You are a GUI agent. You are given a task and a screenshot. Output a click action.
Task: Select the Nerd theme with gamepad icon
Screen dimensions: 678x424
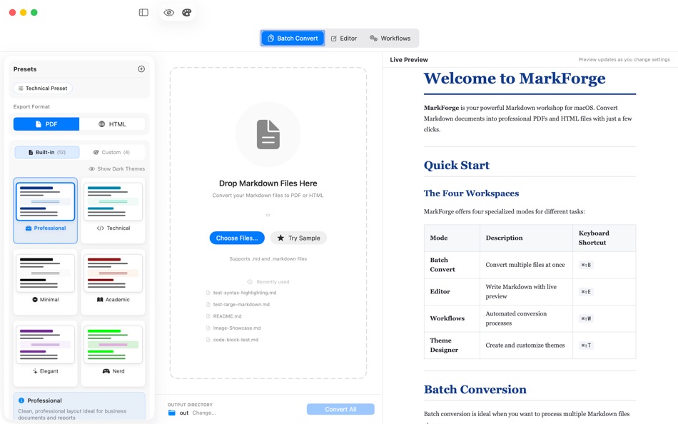(x=113, y=353)
